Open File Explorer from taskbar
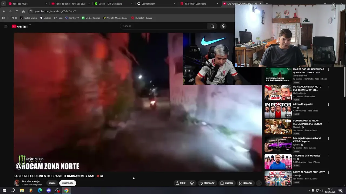The height and width of the screenshot is (194, 346). [x=22, y=190]
